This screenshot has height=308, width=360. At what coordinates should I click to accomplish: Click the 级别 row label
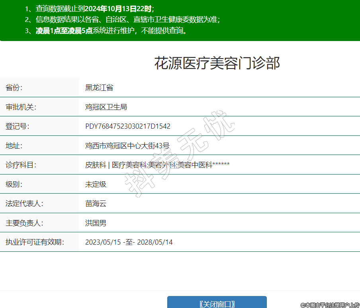point(14,184)
